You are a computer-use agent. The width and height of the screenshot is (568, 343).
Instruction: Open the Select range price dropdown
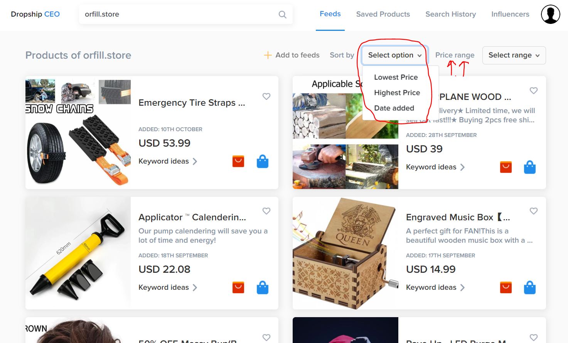pos(514,55)
